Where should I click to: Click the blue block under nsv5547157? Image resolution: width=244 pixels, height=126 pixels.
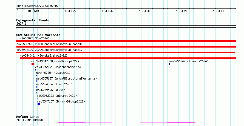point(39,104)
